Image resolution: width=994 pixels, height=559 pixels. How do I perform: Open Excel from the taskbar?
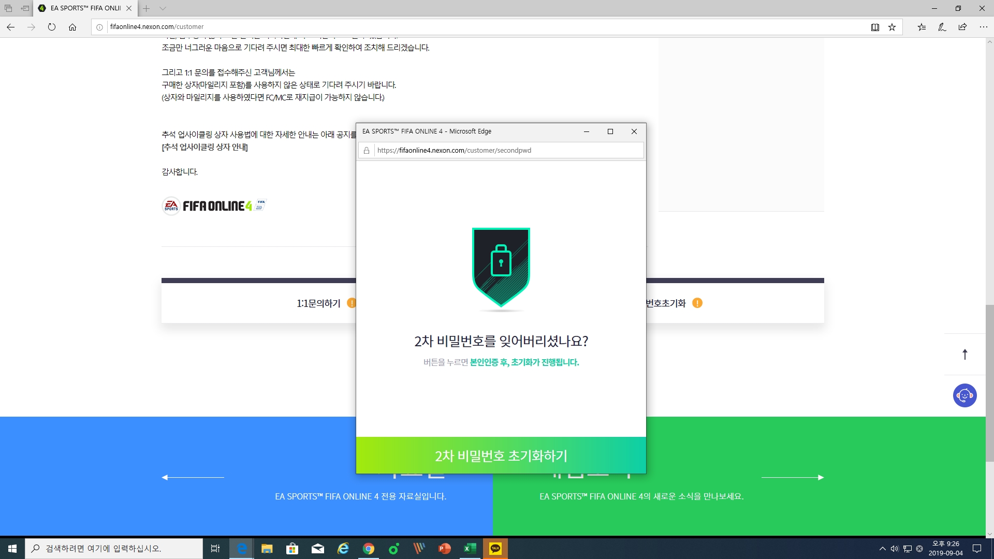(470, 549)
